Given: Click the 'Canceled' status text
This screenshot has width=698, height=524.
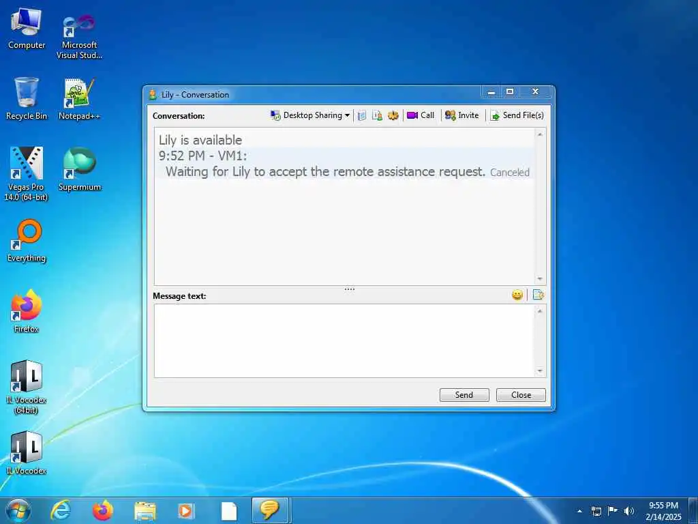Looking at the screenshot, I should pos(510,173).
